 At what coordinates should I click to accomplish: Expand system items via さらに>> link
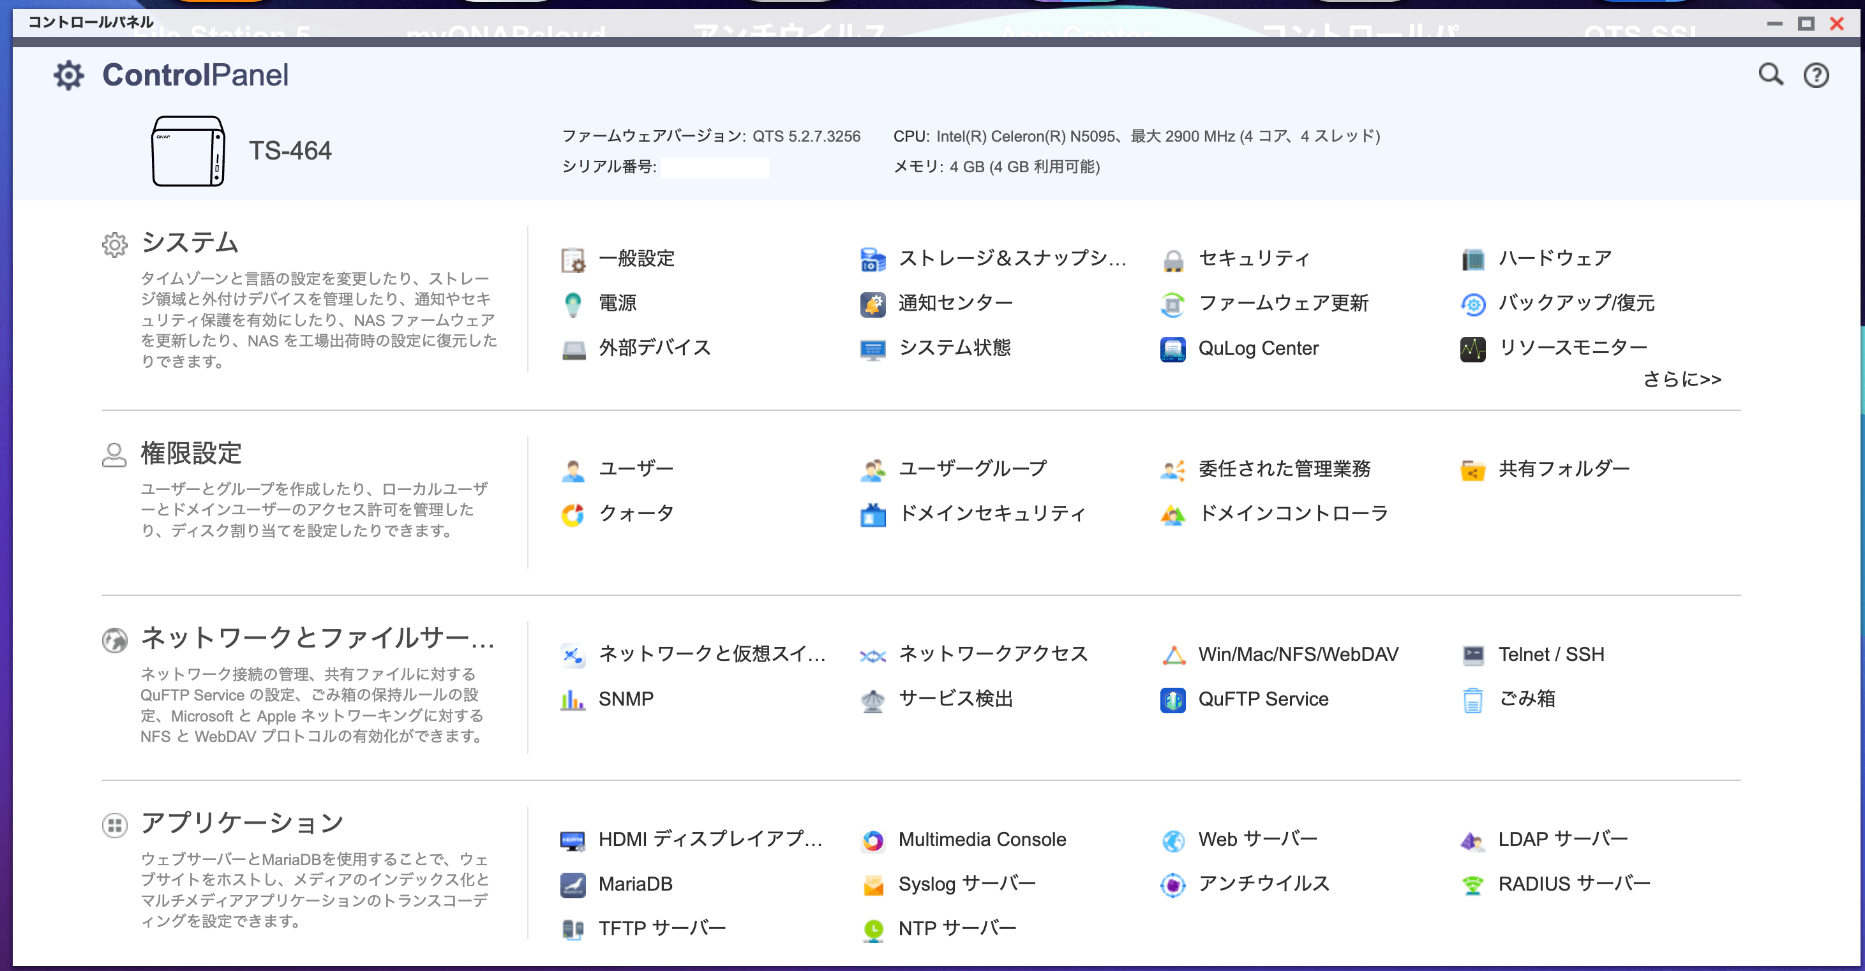click(1681, 379)
